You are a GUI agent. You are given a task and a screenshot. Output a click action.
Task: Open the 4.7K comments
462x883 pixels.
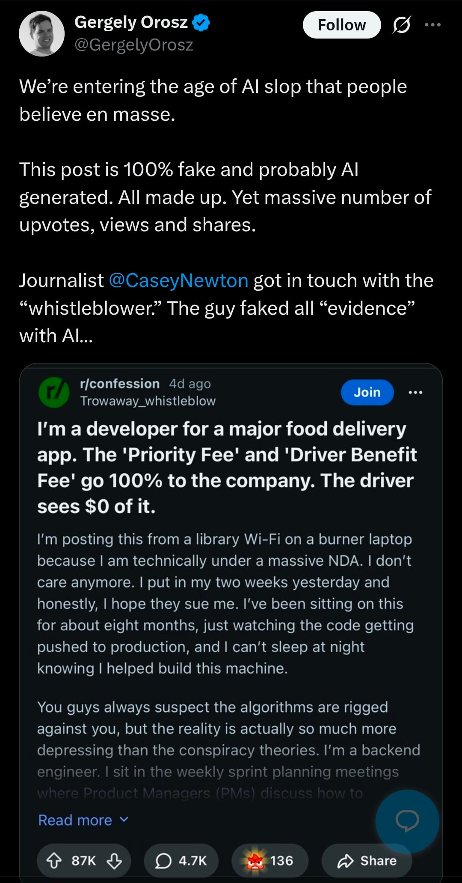pos(181,861)
